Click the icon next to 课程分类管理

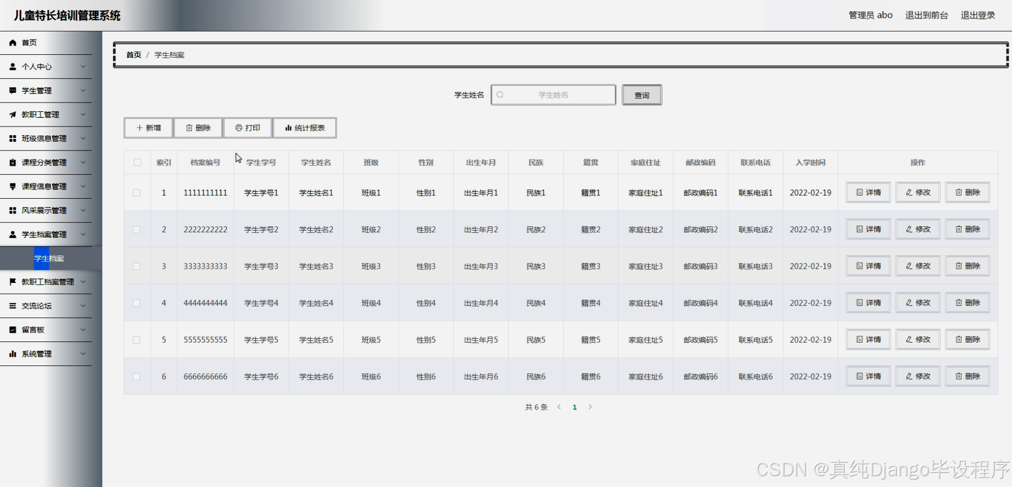click(x=13, y=162)
